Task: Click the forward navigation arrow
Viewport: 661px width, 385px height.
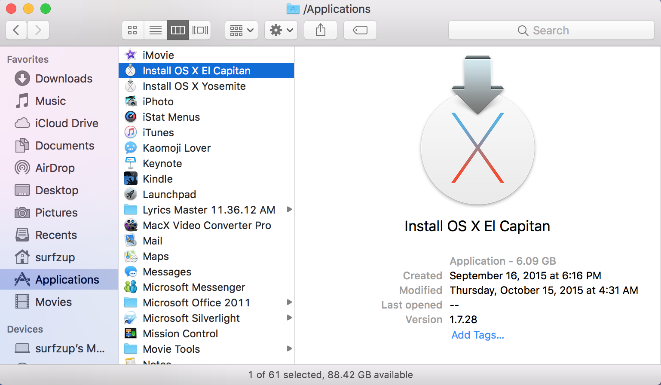Action: (38, 30)
